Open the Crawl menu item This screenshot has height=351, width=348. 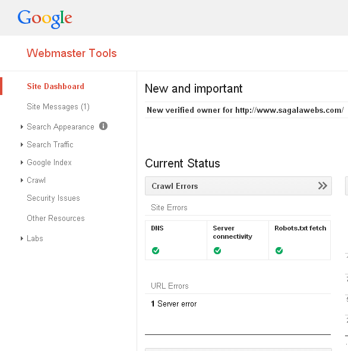(36, 180)
